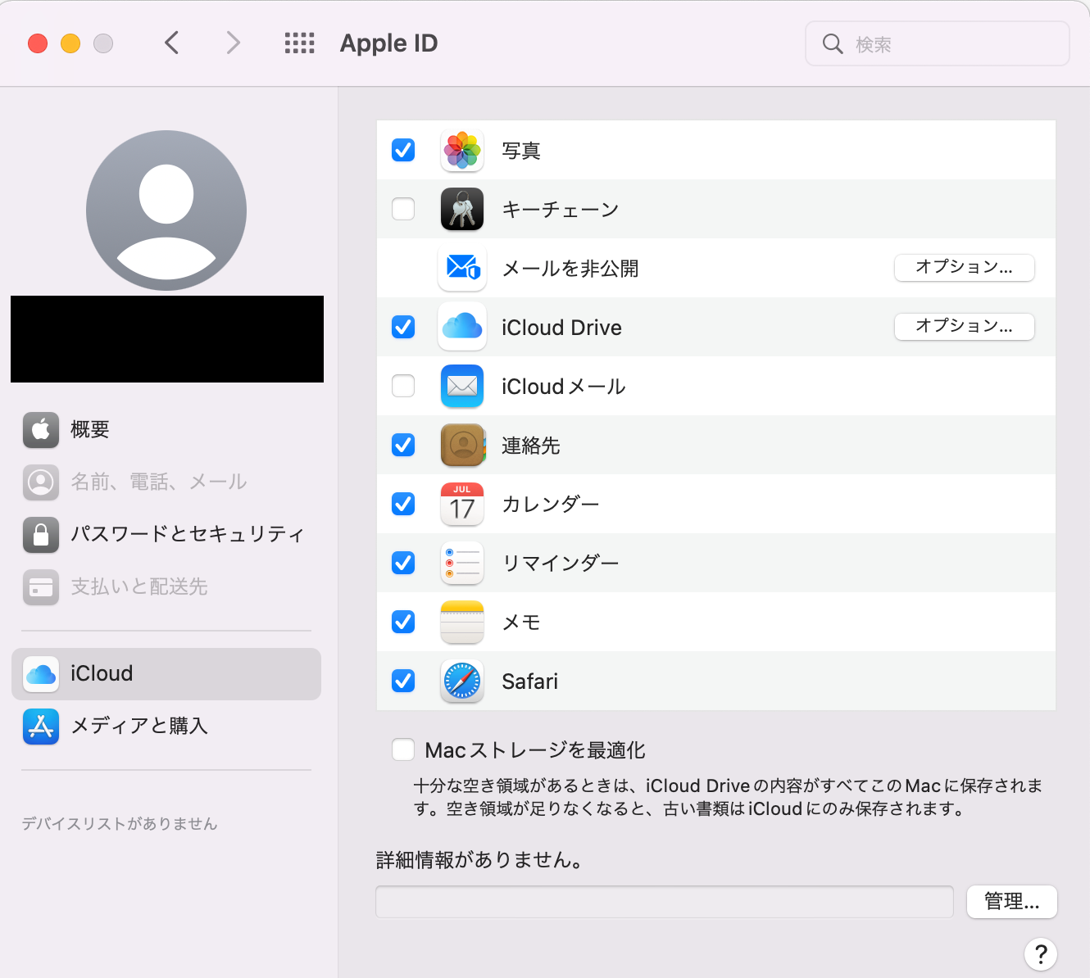
Task: Click the Photos (写真) app icon
Action: 462,151
